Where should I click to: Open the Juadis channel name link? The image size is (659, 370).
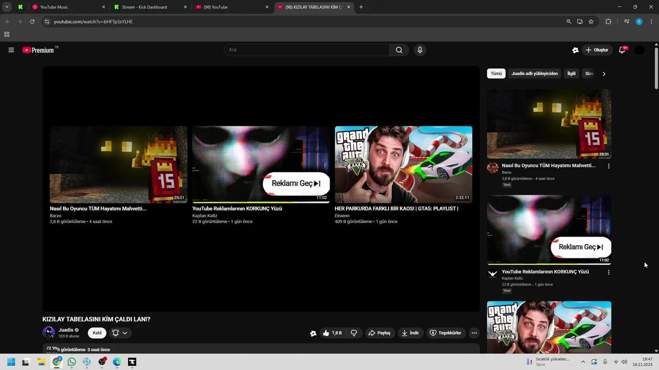[66, 330]
